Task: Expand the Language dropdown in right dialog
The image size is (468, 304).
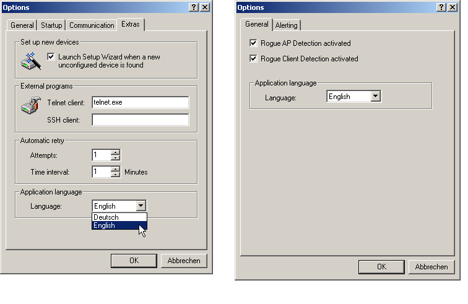Action: click(x=375, y=97)
